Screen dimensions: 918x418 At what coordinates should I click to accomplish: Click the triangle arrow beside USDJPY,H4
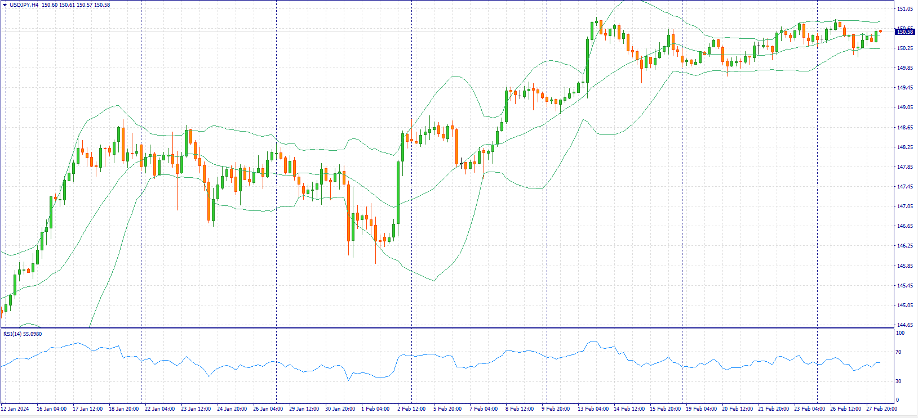[5, 5]
